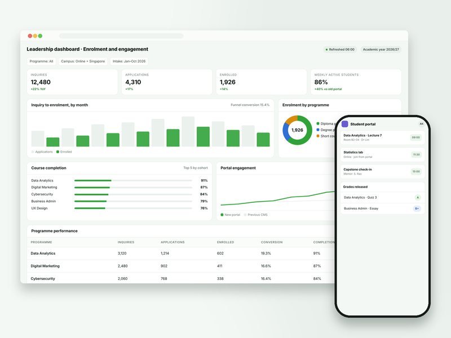
Task: Sort by the INQUIRIES column header
Action: (126, 242)
